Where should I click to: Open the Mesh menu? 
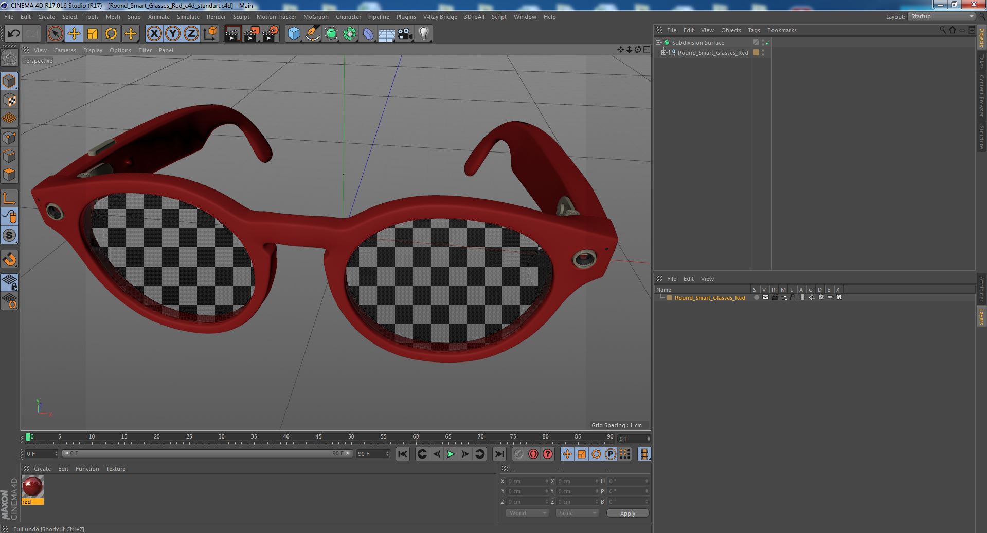coord(113,17)
